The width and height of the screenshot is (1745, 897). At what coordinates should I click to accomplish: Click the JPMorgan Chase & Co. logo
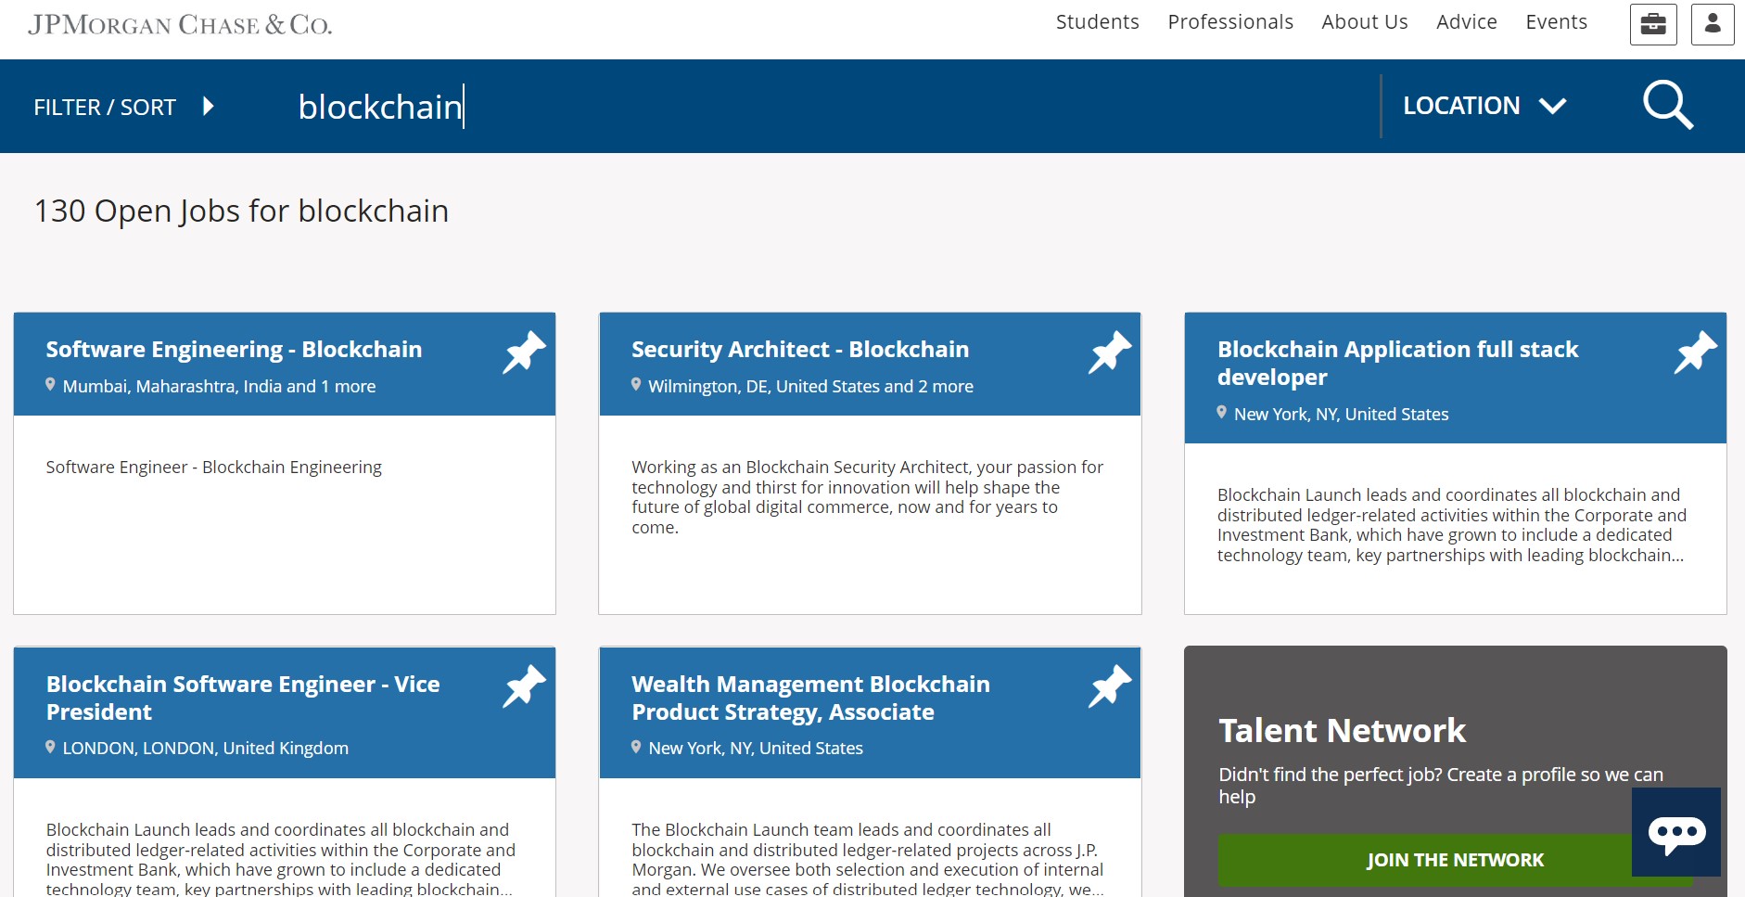point(182,23)
